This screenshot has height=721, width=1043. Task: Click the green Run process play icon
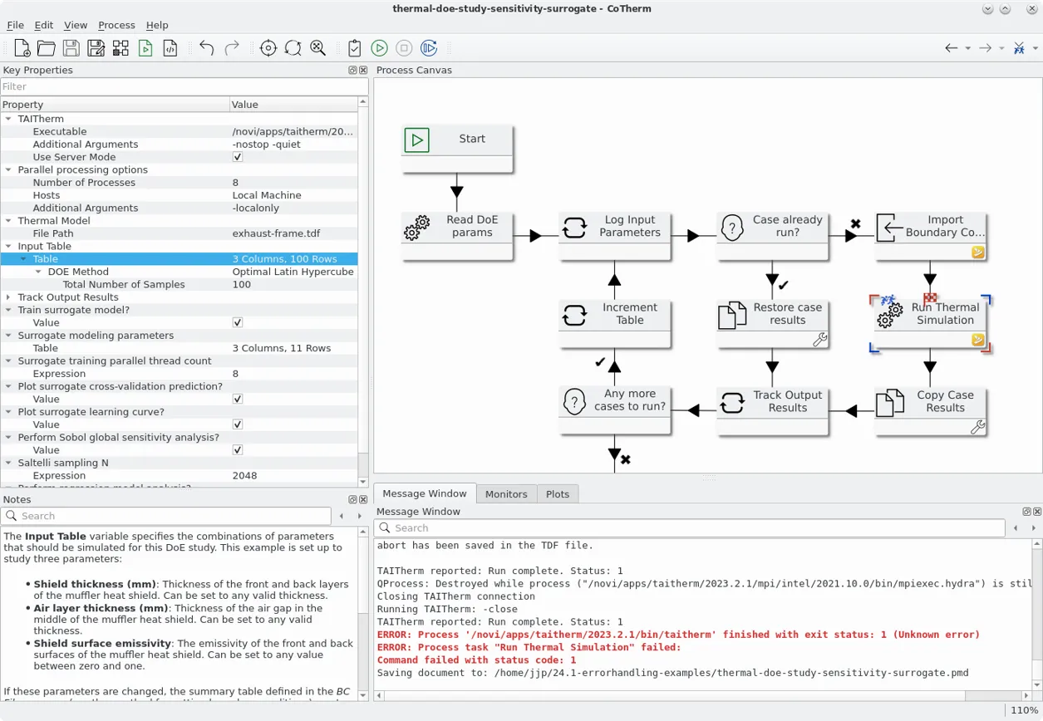[x=379, y=48]
